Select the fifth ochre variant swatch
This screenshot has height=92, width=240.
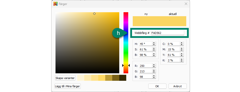109,78
